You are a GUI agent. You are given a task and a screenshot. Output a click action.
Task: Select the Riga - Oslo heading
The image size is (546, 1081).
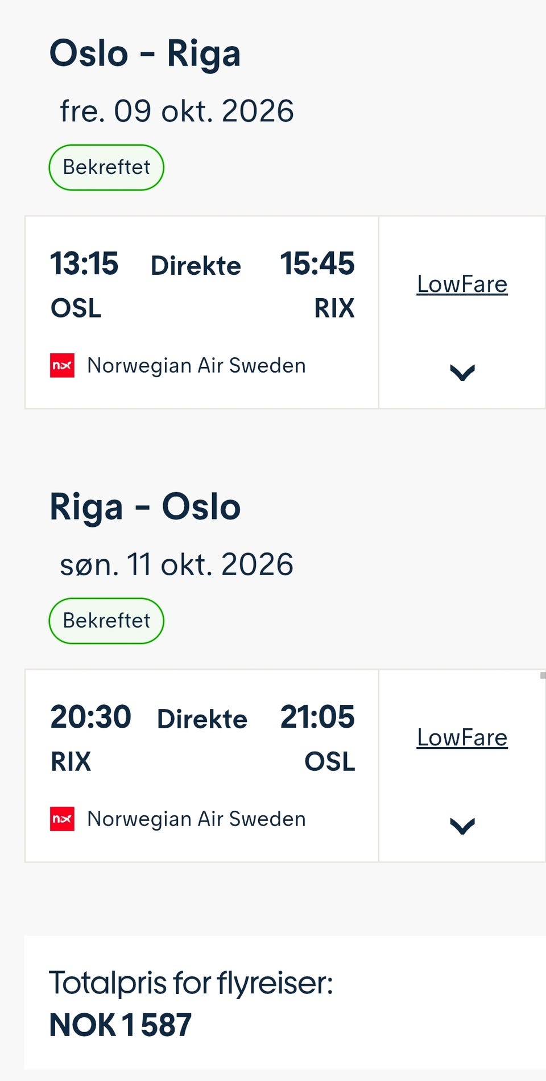click(x=145, y=507)
